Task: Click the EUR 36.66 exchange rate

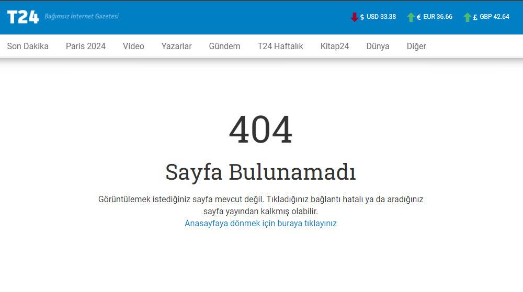Action: point(438,17)
